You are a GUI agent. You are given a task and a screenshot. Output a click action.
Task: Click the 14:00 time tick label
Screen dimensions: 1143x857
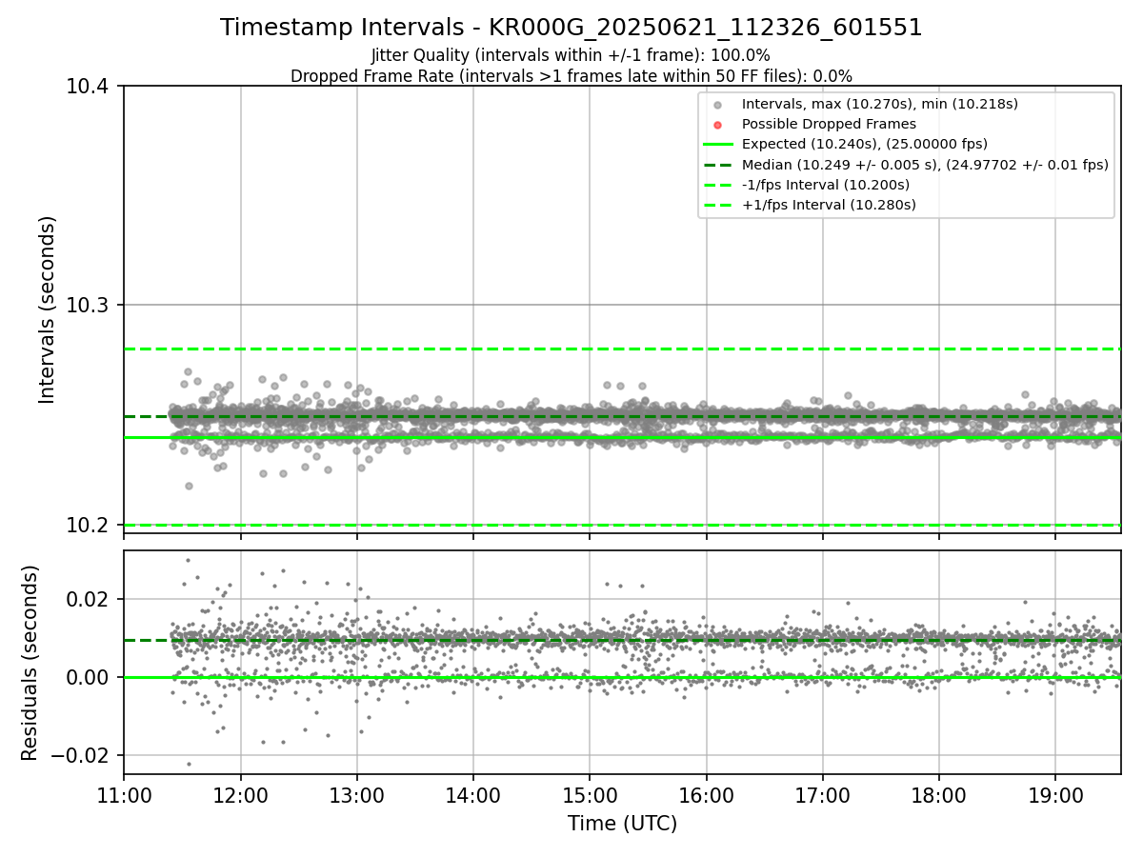click(473, 794)
